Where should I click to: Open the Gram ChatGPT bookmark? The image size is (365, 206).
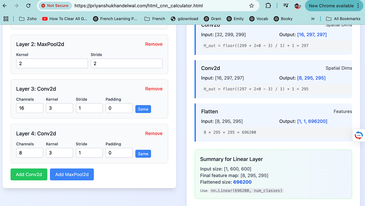[213, 18]
